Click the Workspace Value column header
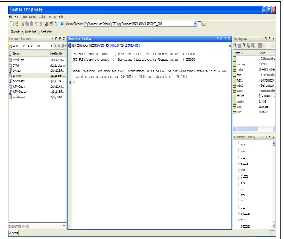284x239 pixels. [x=263, y=53]
